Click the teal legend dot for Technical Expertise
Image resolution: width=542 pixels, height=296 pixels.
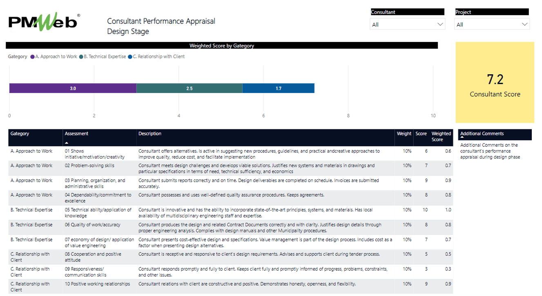pos(81,56)
